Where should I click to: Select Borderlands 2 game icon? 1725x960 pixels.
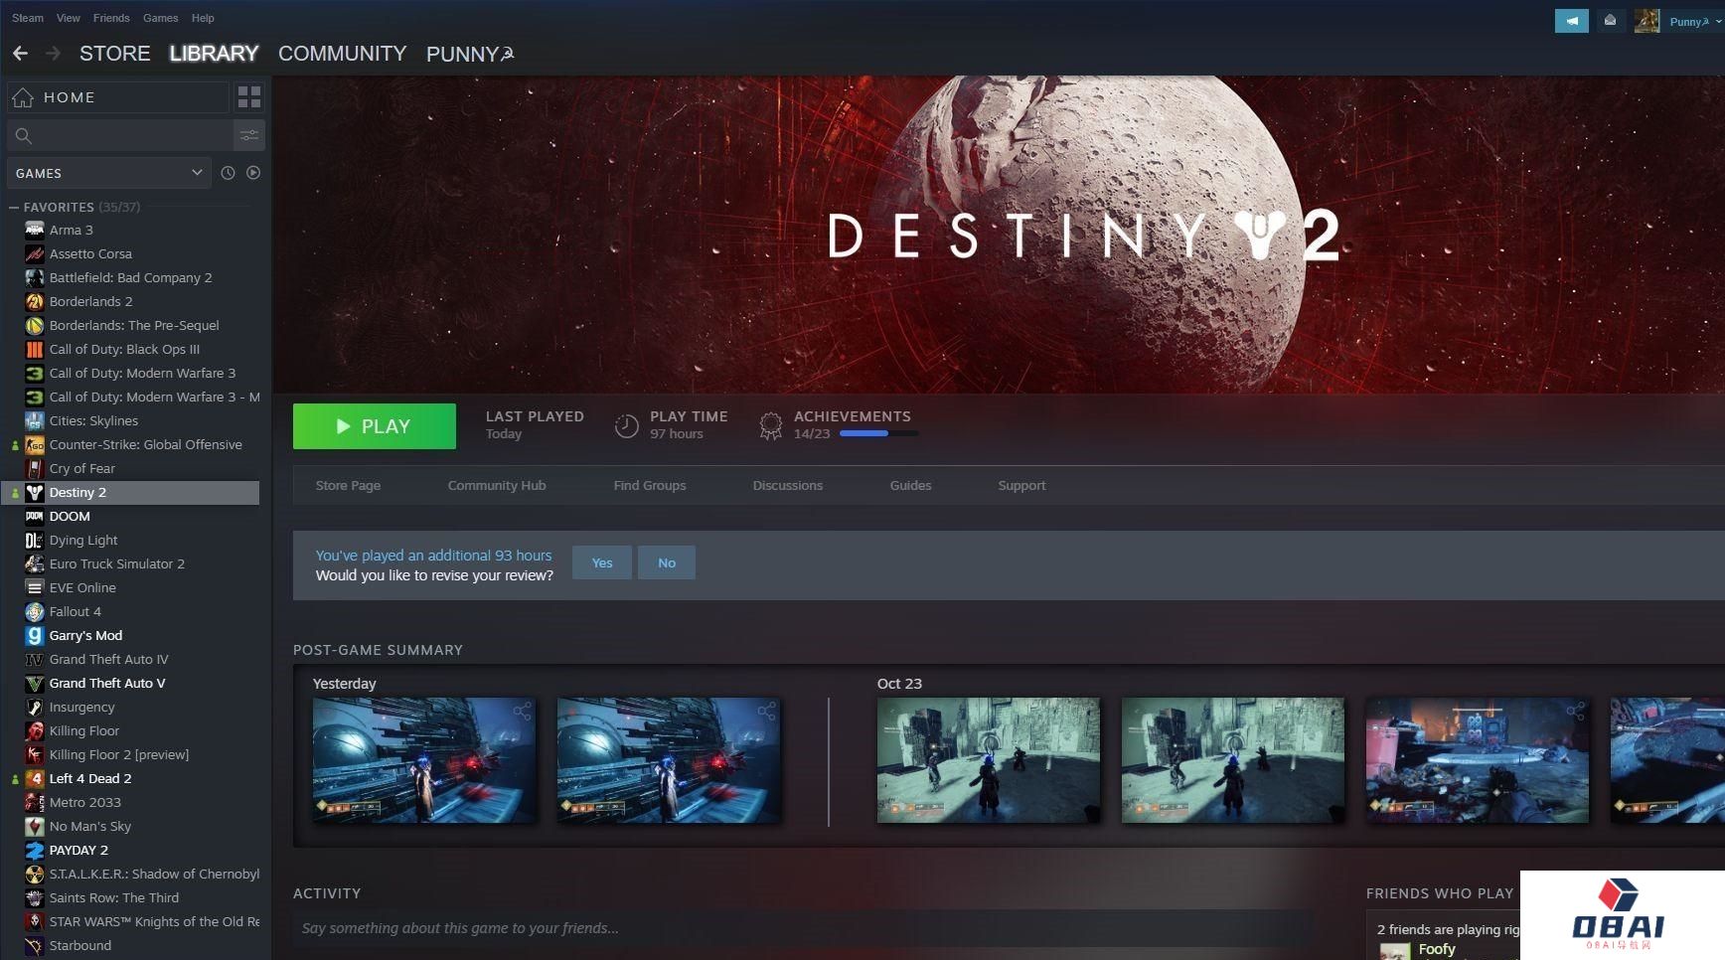(x=35, y=301)
